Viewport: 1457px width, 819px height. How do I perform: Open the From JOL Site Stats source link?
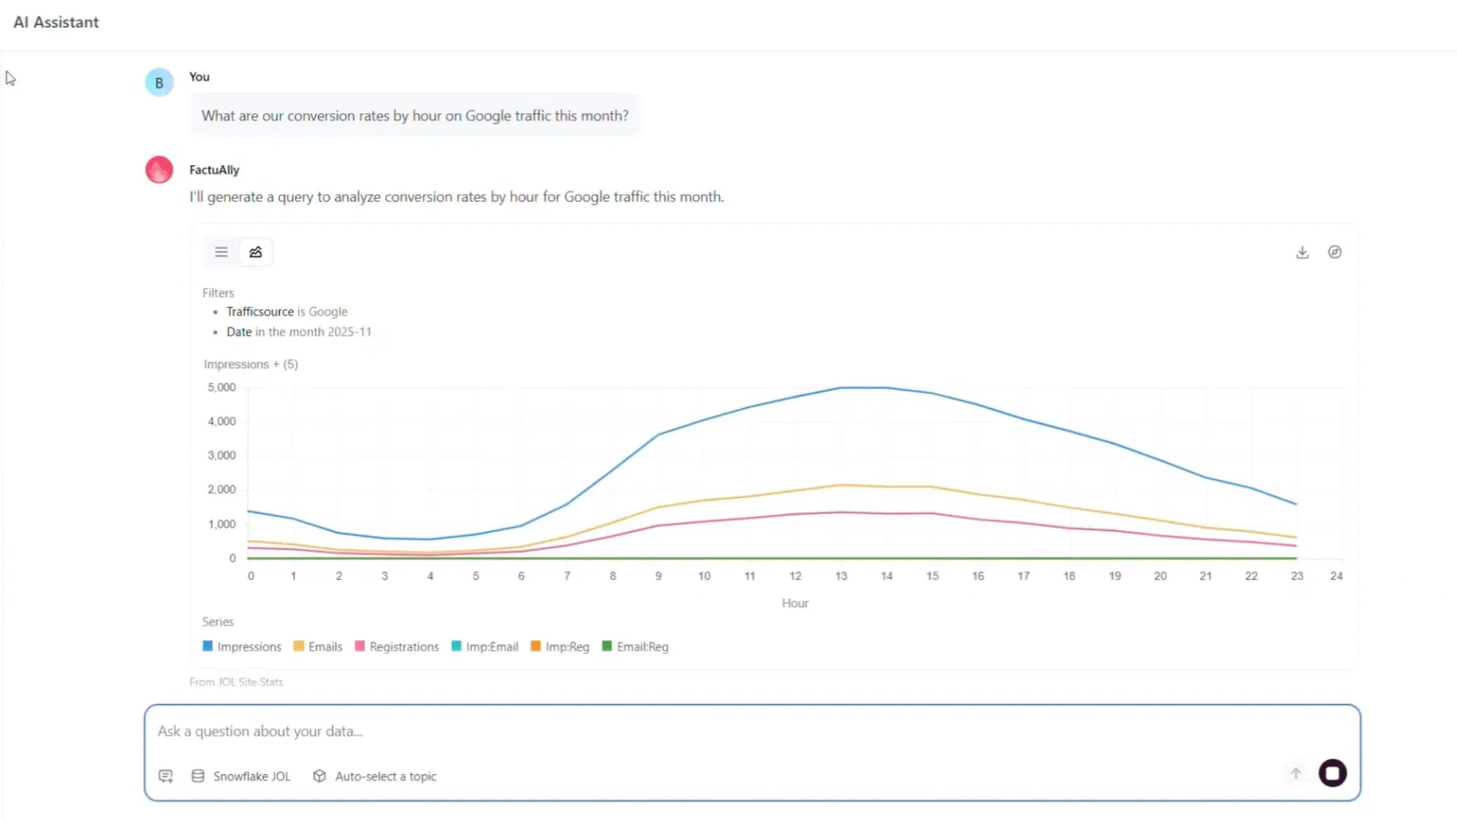[236, 681]
